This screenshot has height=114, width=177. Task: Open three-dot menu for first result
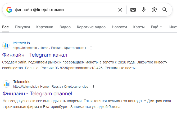91,48
